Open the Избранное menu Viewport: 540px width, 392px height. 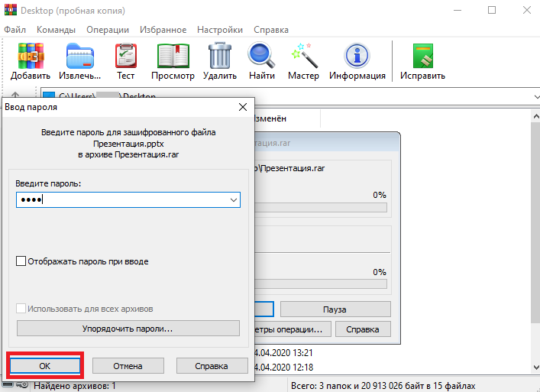(x=163, y=30)
